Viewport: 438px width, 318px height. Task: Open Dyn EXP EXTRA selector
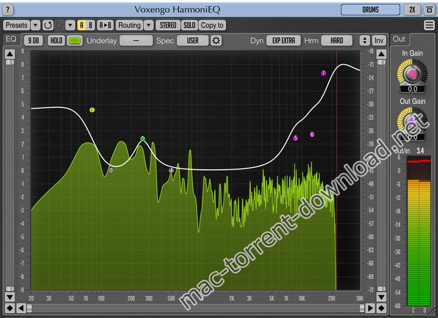click(x=283, y=41)
